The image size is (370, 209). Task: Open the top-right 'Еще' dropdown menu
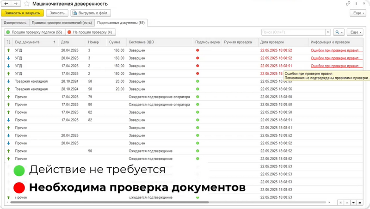coord(358,13)
